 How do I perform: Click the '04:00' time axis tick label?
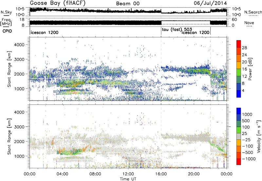click(62, 174)
